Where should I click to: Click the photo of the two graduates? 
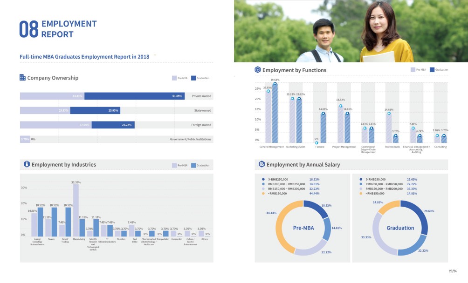(351, 31)
